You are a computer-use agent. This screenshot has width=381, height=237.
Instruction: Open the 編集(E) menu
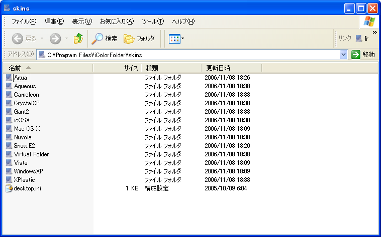54,22
